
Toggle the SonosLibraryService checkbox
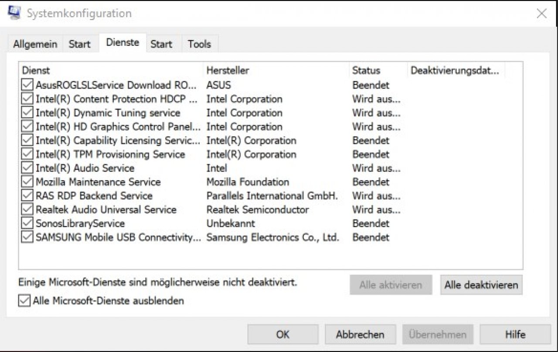tap(27, 223)
